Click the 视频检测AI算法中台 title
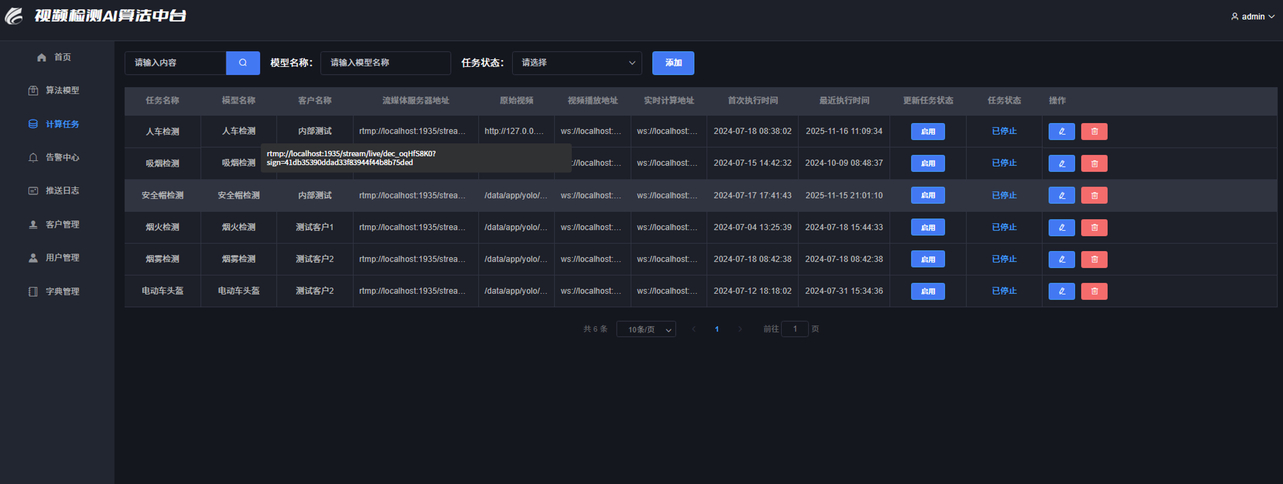Screen dimensions: 1283x484 (x=110, y=16)
